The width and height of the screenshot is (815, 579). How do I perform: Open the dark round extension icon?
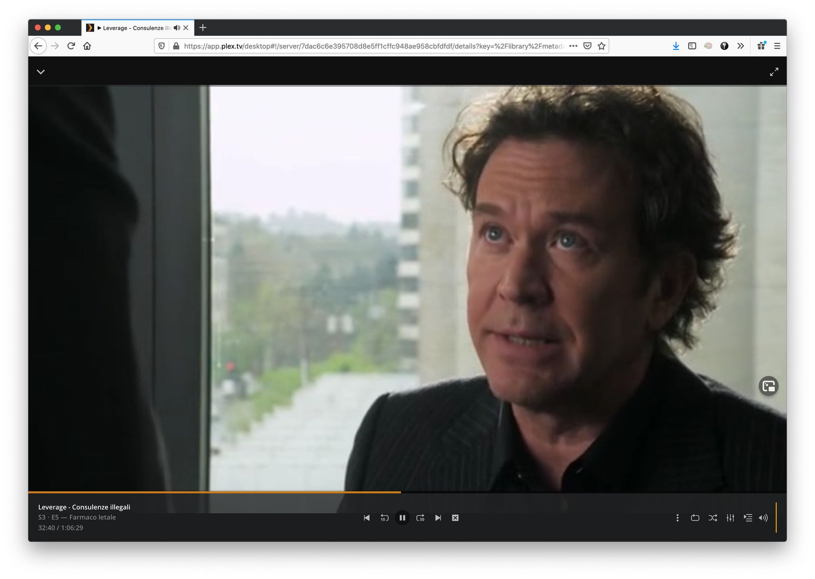(x=724, y=46)
